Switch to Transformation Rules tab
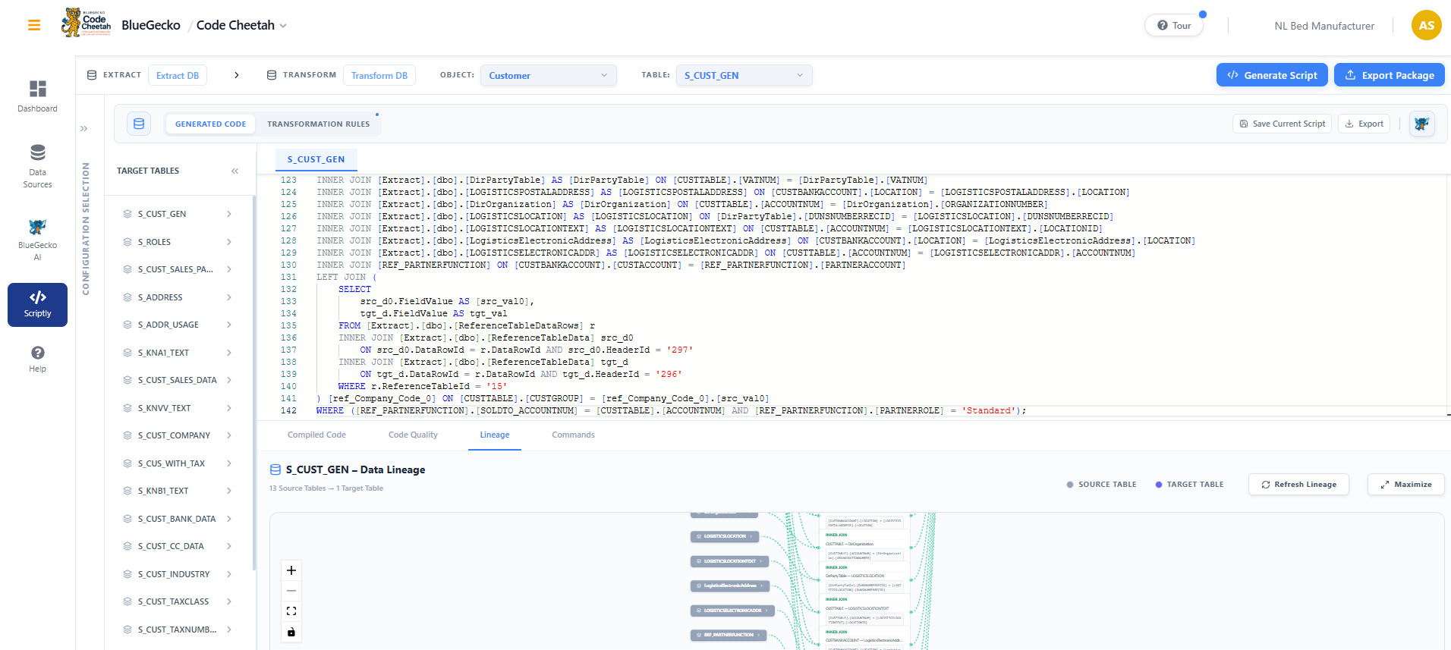1451x650 pixels. coord(319,124)
